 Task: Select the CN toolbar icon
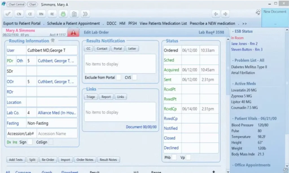[x=19, y=14]
